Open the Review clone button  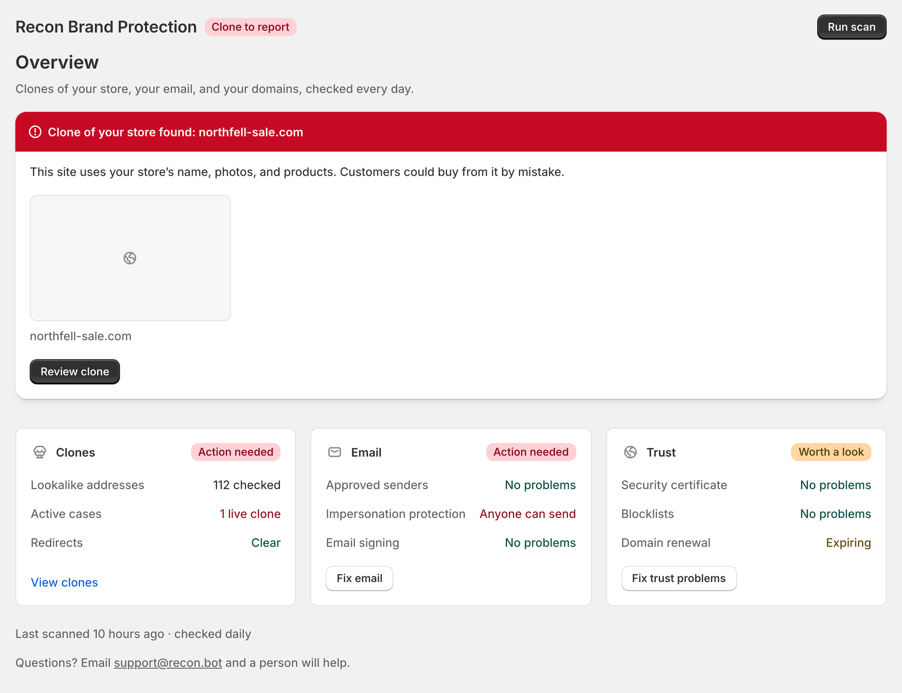(75, 372)
